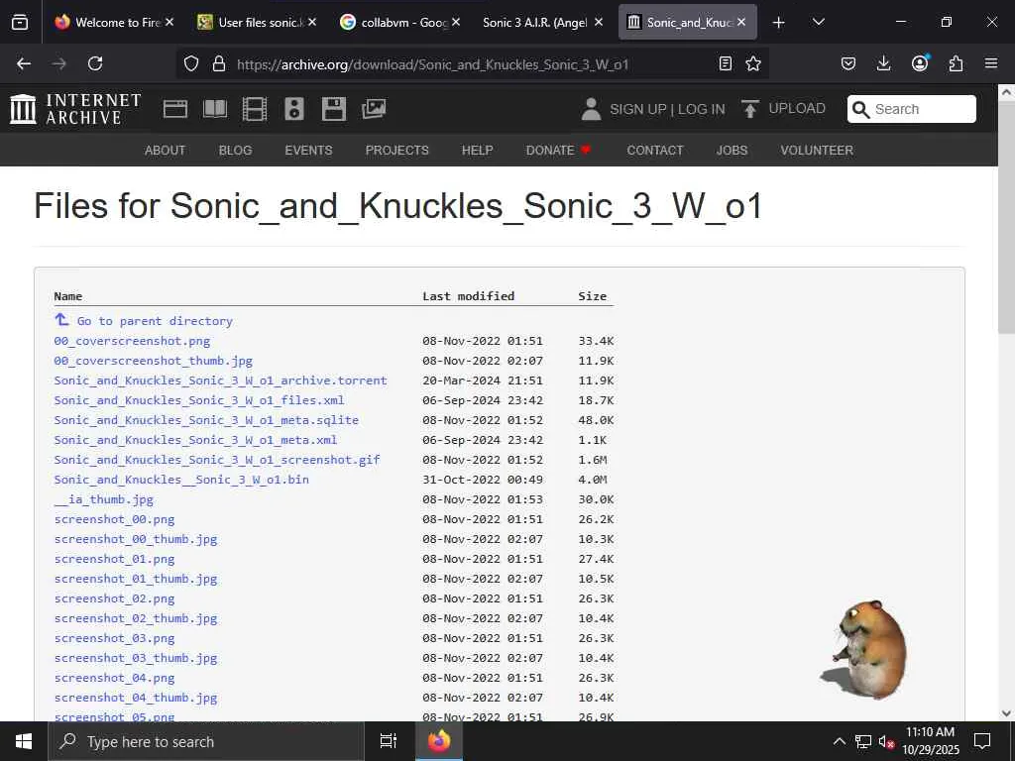Click the Firefox taskbar icon
Viewport: 1015px width, 761px height.
[439, 741]
